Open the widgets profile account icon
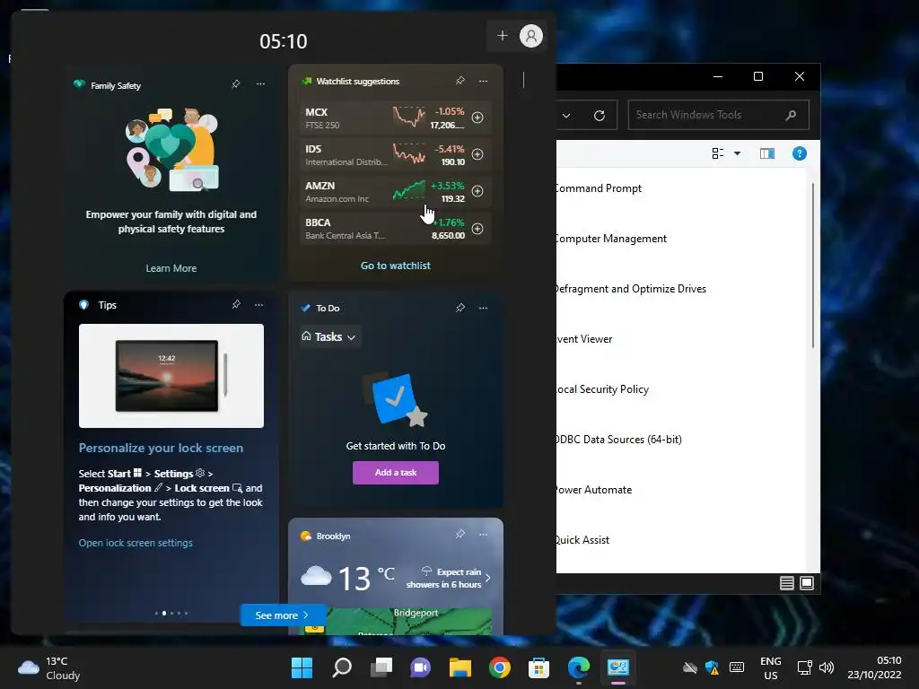 531,36
